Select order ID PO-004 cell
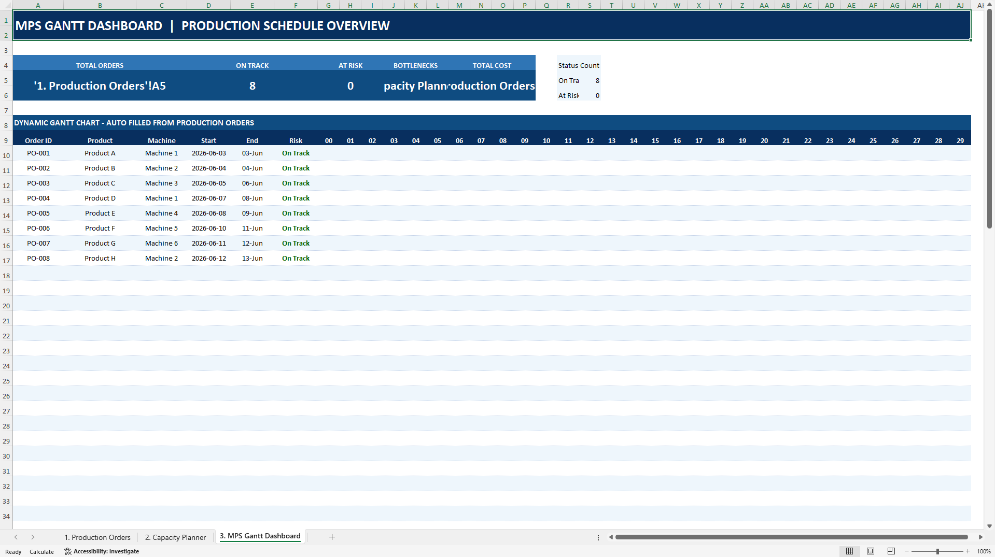 [x=38, y=198]
